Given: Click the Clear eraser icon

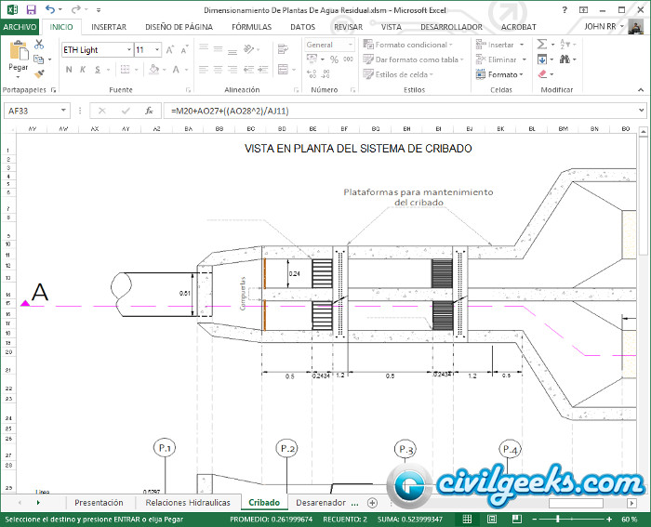Looking at the screenshot, I should pyautogui.click(x=541, y=74).
